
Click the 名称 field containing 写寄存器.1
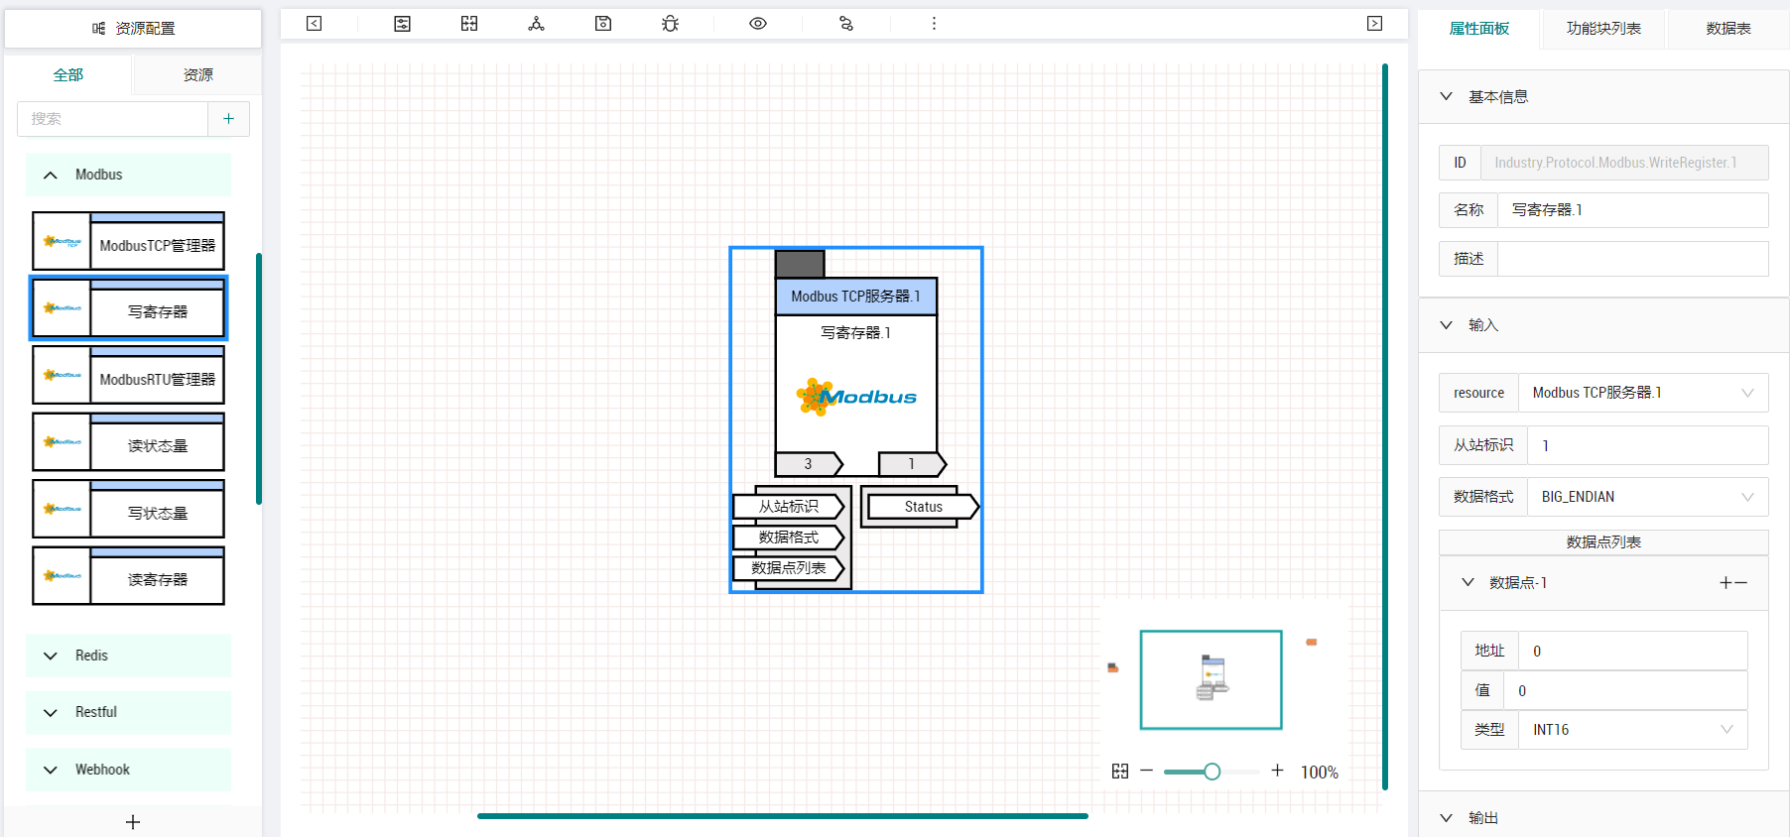click(x=1633, y=210)
